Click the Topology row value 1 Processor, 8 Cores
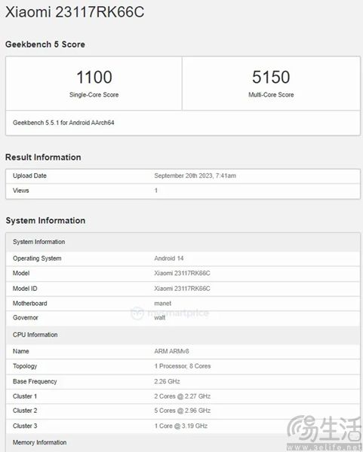The height and width of the screenshot is (452, 363). point(183,366)
